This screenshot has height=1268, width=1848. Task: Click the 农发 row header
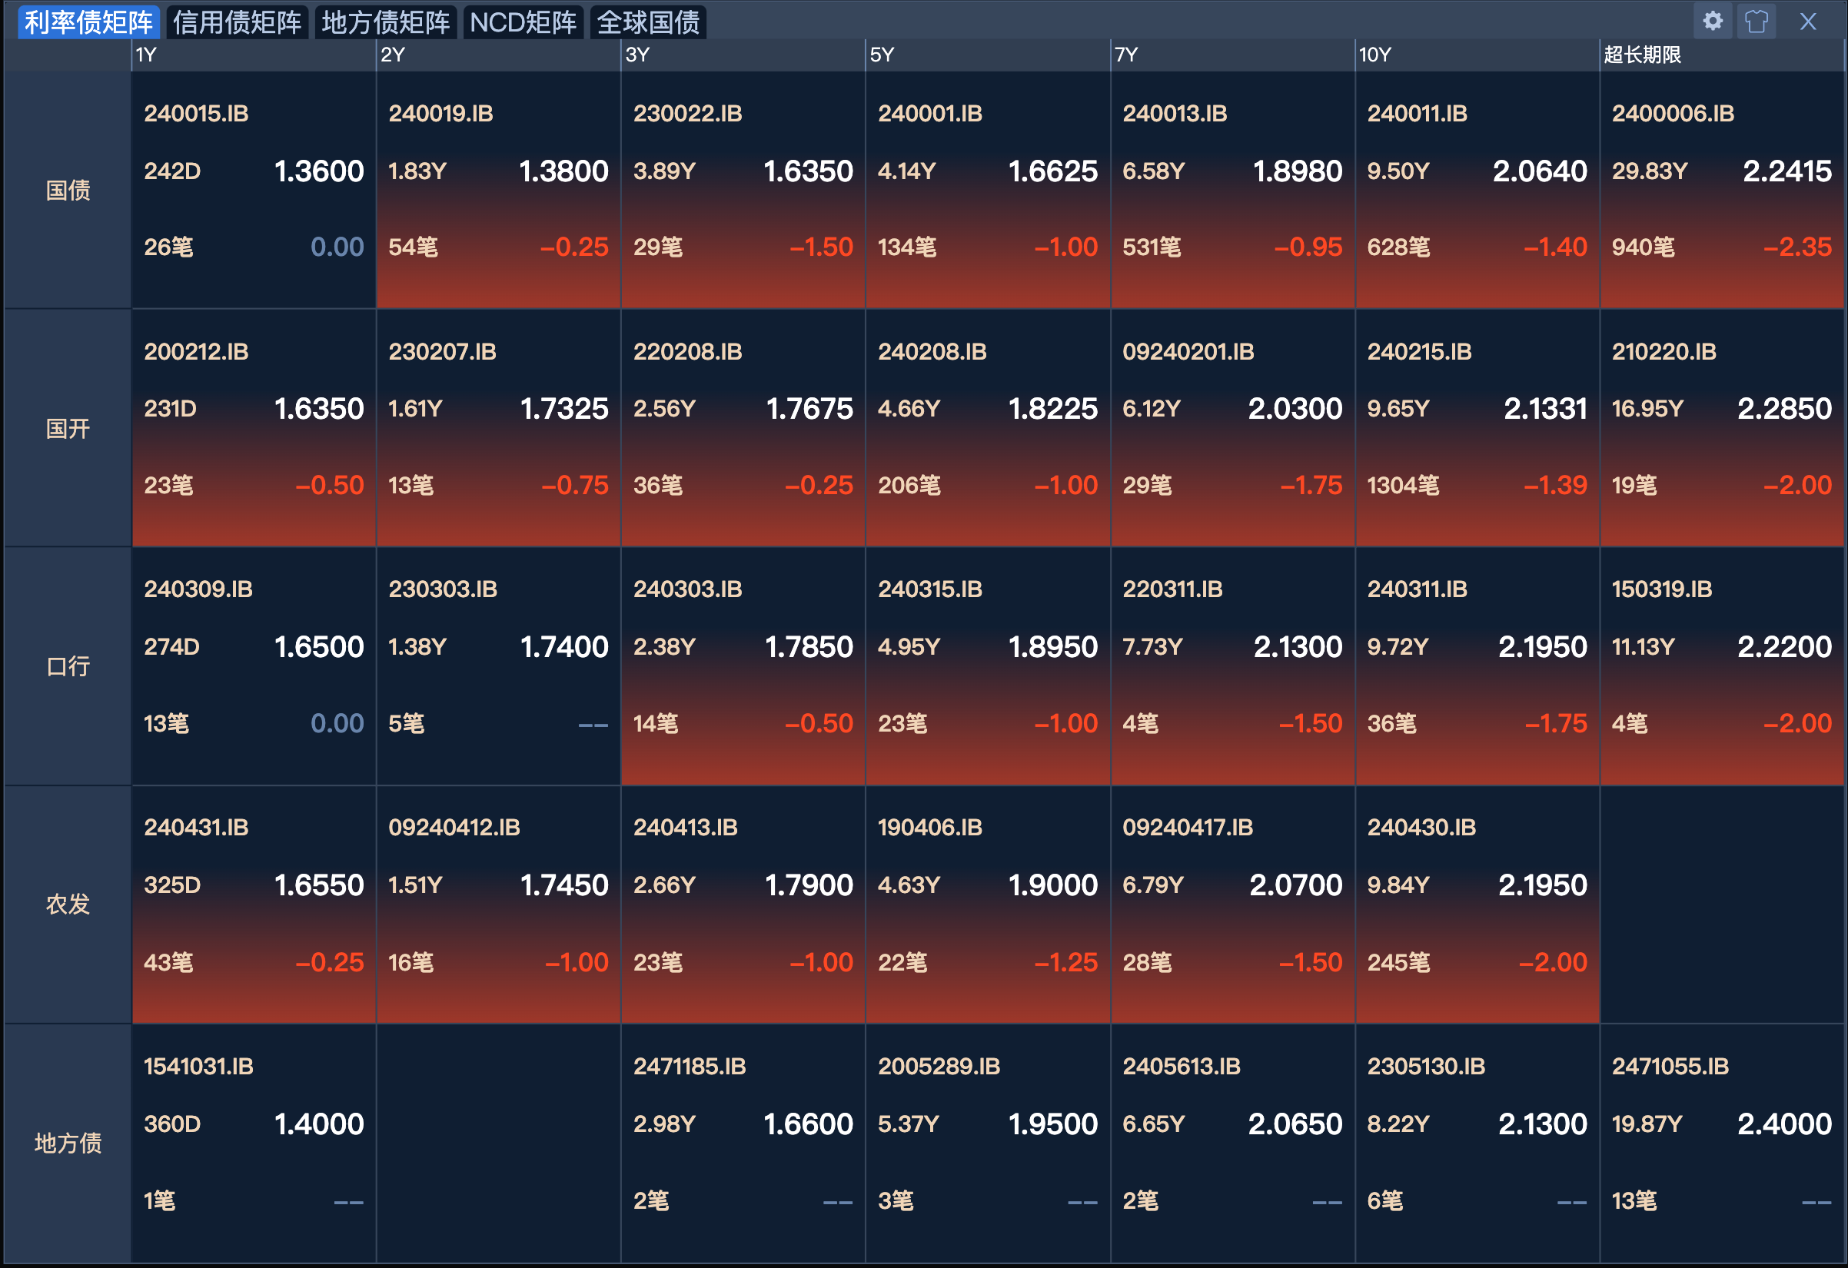tap(68, 904)
